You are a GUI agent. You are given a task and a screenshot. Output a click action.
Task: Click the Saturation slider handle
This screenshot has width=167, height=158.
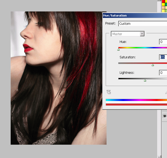pos(153,65)
